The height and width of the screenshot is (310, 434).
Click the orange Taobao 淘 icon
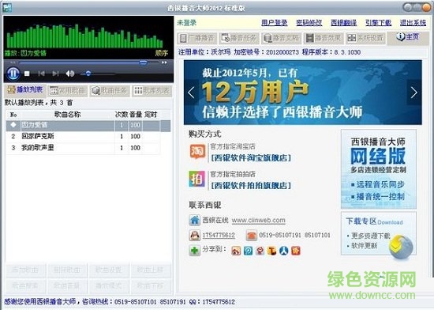click(197, 152)
